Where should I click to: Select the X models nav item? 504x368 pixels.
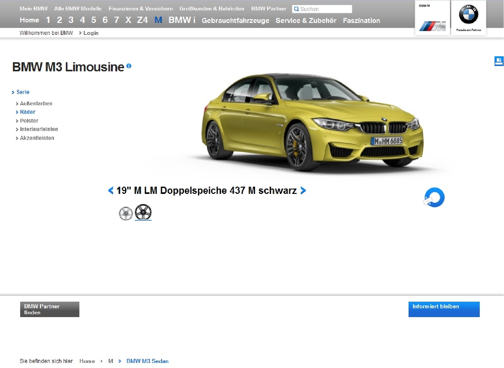pyautogui.click(x=128, y=20)
